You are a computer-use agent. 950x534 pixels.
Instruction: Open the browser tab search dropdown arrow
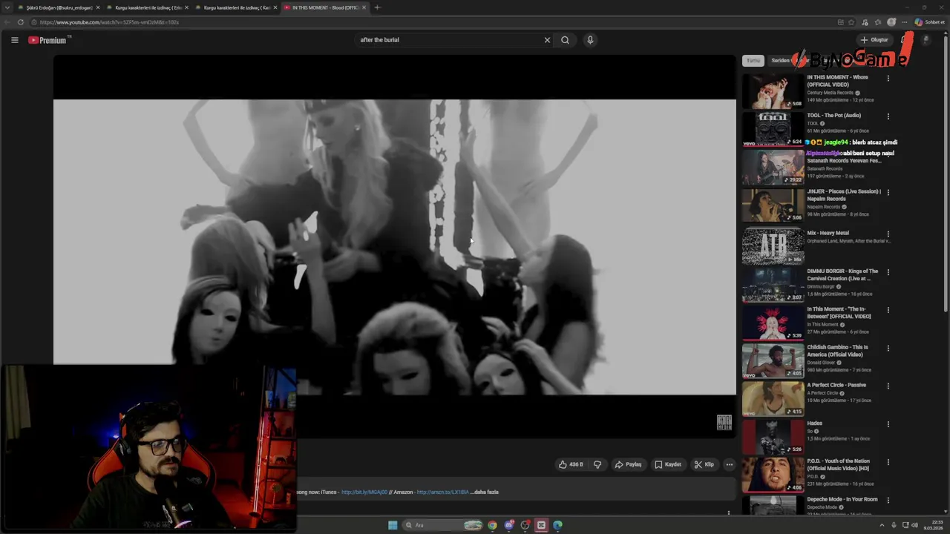[x=7, y=7]
